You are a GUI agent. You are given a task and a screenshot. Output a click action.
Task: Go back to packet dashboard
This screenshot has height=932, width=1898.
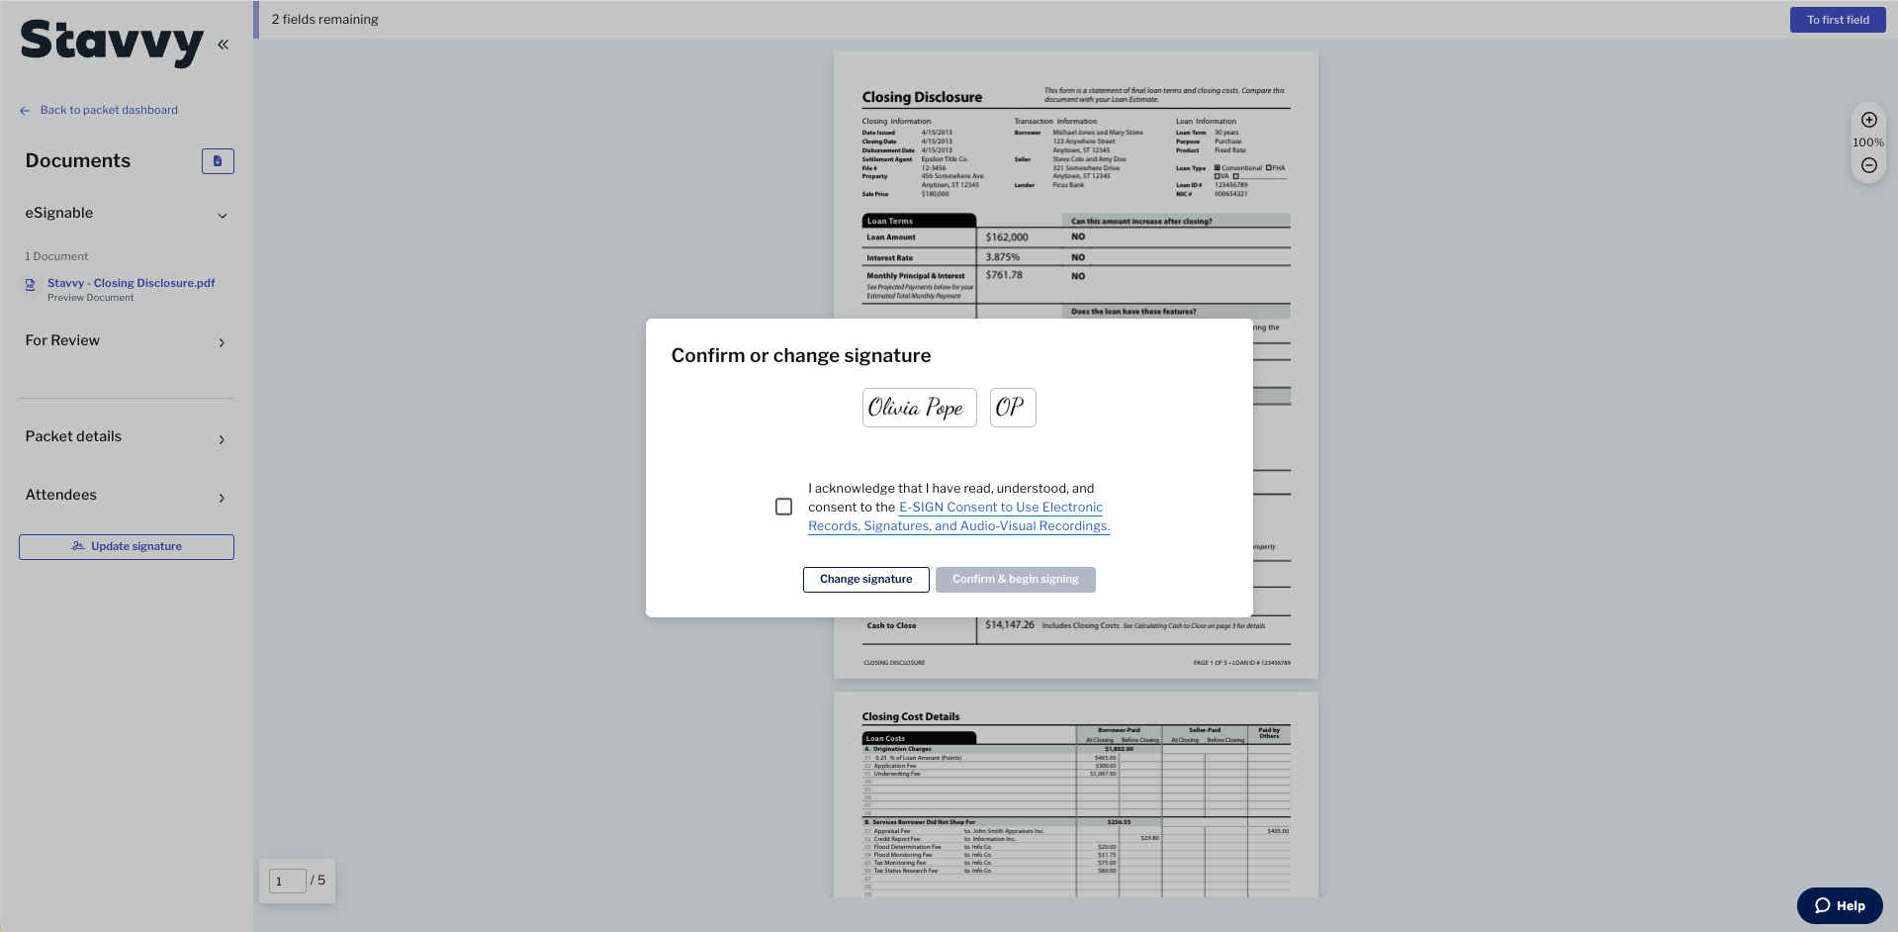click(x=109, y=110)
